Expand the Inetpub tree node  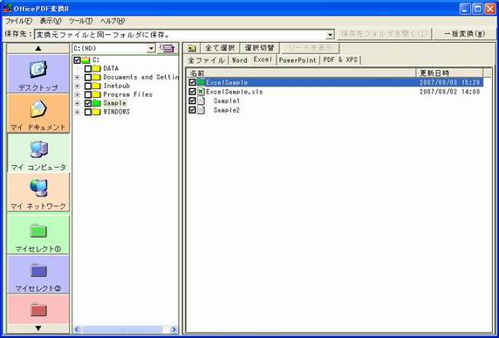[x=77, y=86]
